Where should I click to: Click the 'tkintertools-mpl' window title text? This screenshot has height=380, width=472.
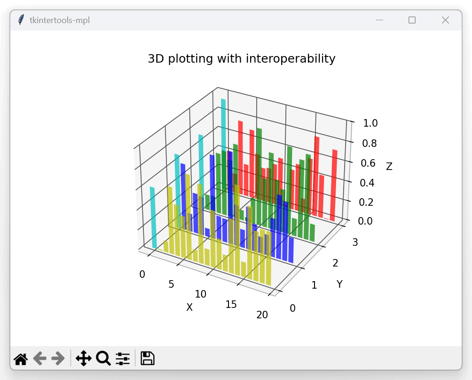point(60,20)
